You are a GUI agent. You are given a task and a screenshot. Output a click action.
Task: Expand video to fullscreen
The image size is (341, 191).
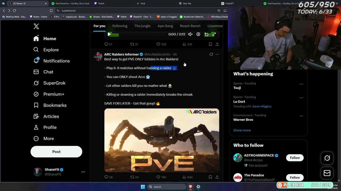[x=214, y=34]
